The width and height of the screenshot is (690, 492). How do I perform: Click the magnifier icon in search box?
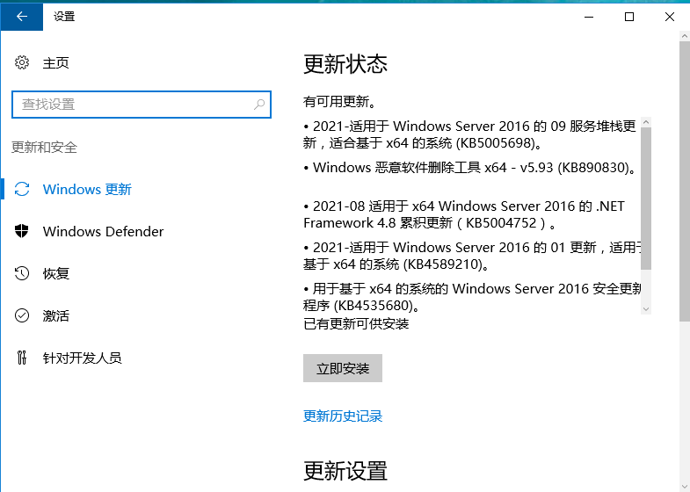tap(259, 105)
